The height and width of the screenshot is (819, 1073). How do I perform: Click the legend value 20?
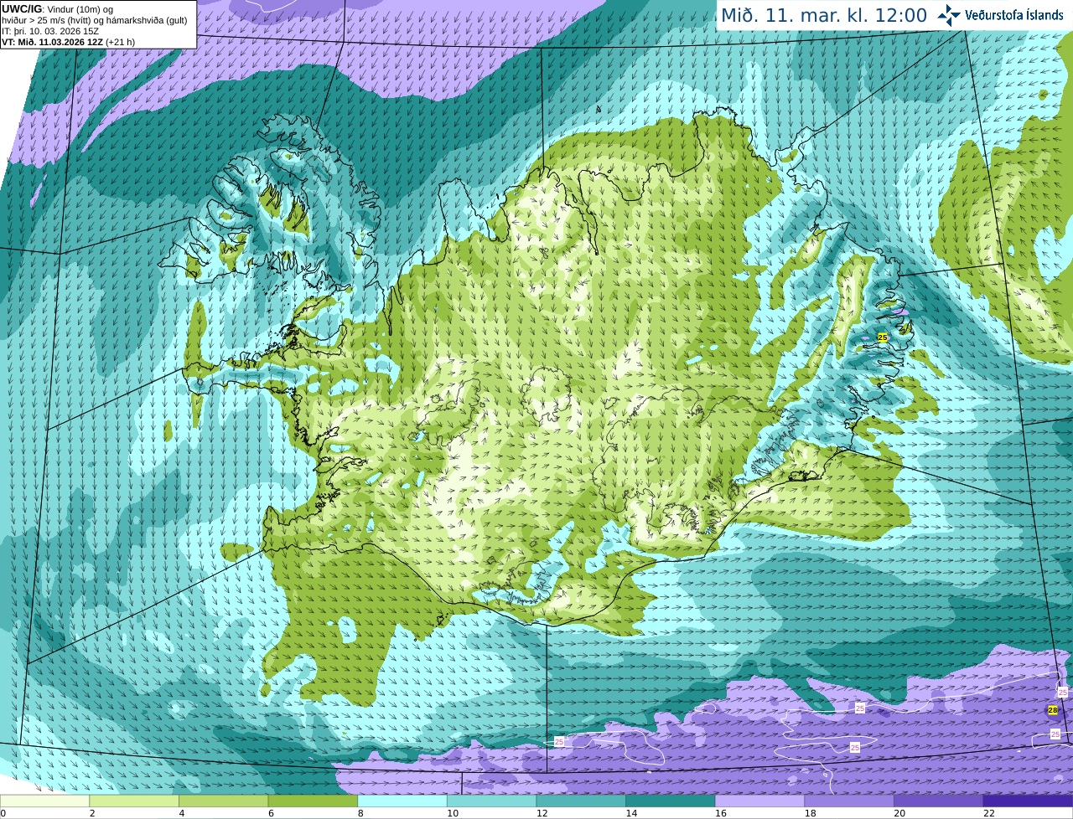point(899,813)
